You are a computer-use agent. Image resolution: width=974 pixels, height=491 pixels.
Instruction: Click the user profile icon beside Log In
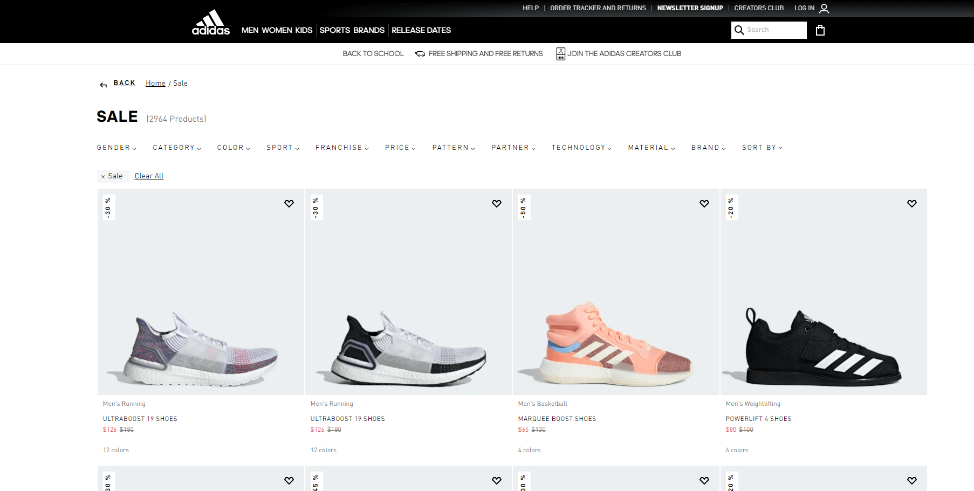click(x=824, y=8)
